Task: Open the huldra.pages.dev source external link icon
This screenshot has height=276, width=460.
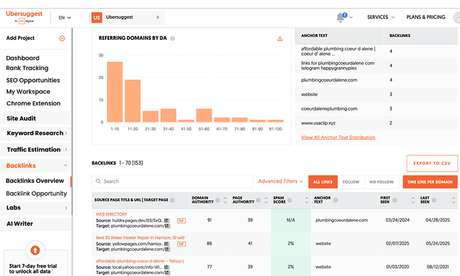Action: 166,220
